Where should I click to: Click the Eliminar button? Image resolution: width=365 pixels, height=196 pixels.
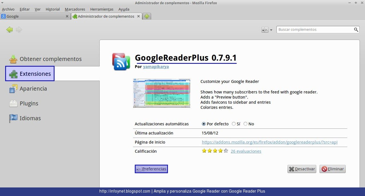point(332,169)
